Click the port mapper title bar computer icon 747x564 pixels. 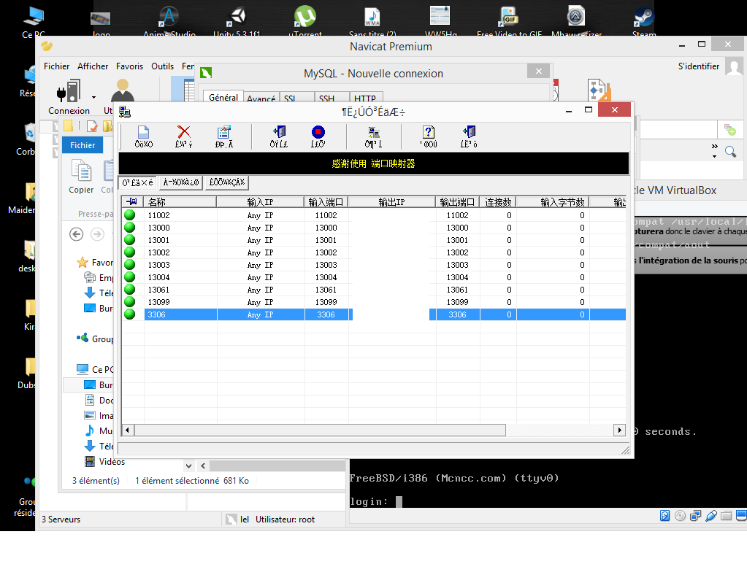125,112
